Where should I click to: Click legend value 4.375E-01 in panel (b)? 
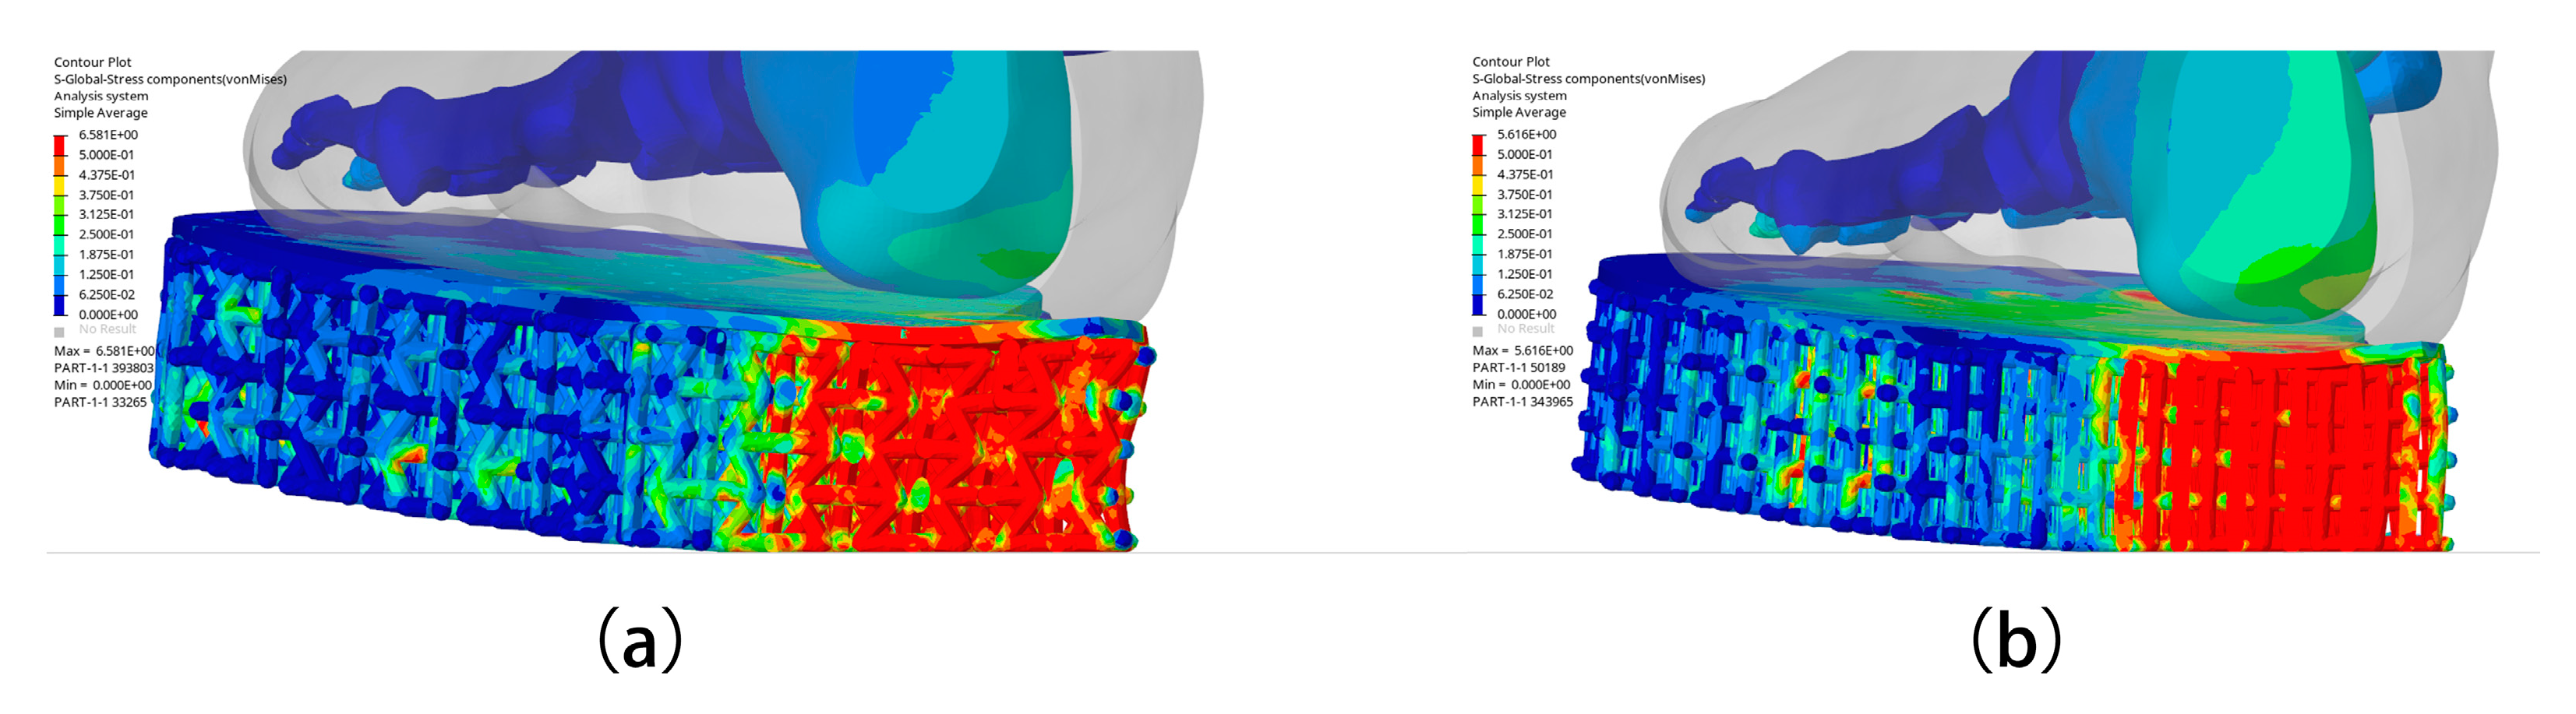[x=1524, y=174]
